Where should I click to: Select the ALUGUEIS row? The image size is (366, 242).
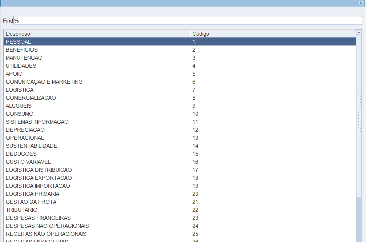pos(180,106)
